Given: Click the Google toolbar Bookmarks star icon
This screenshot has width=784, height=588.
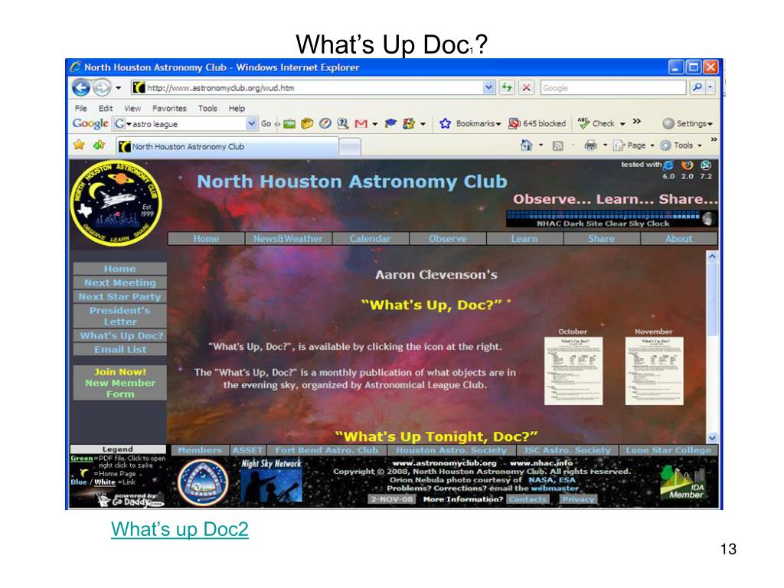Looking at the screenshot, I should [x=445, y=123].
